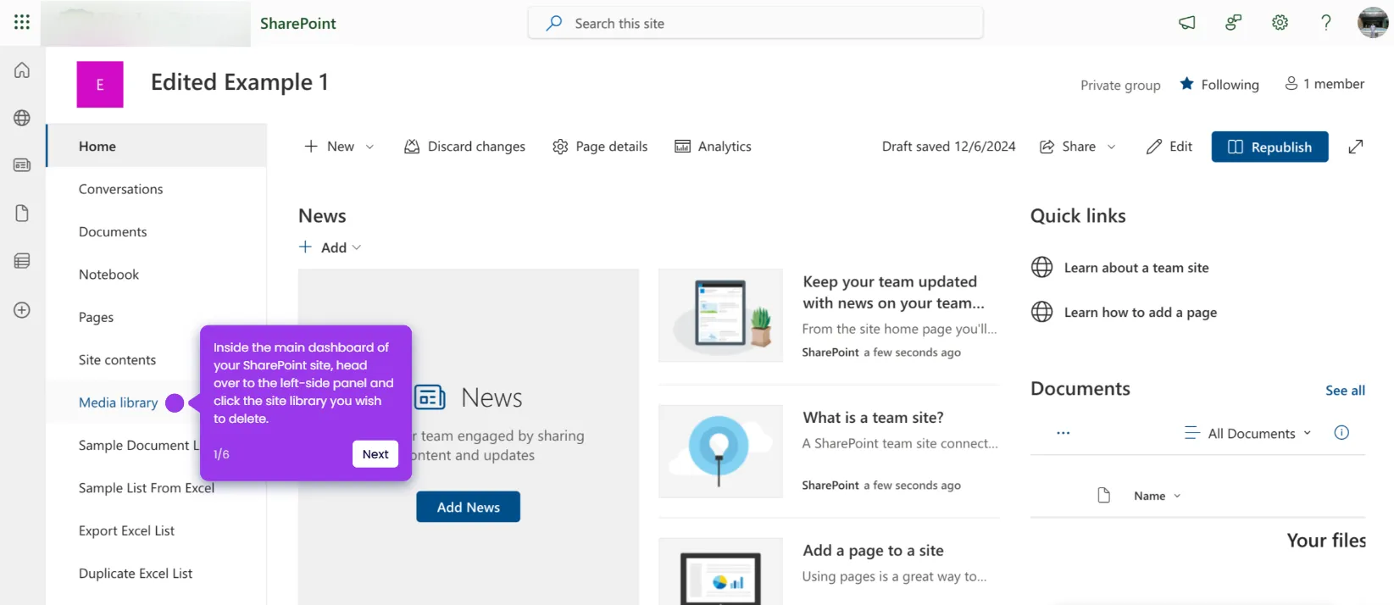This screenshot has height=605, width=1394.
Task: Open Site contents in the left navigation
Action: tap(117, 360)
